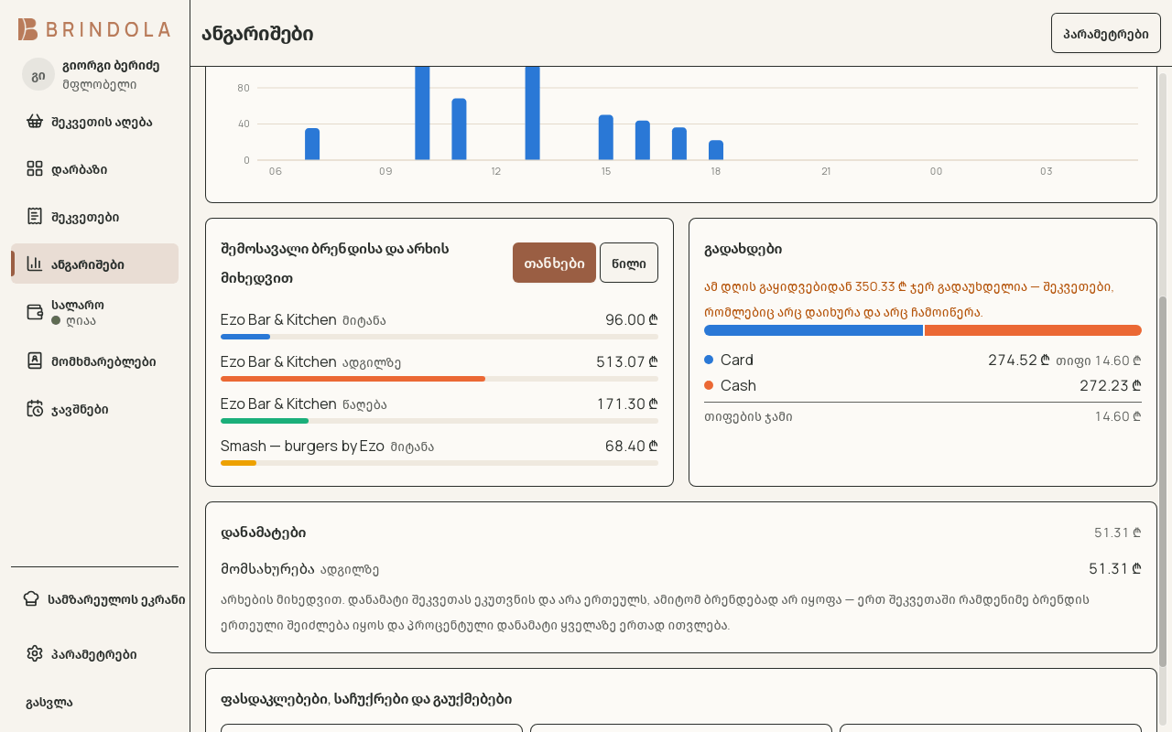Click the blue Card legend dot
Image resolution: width=1172 pixels, height=732 pixels.
709,360
